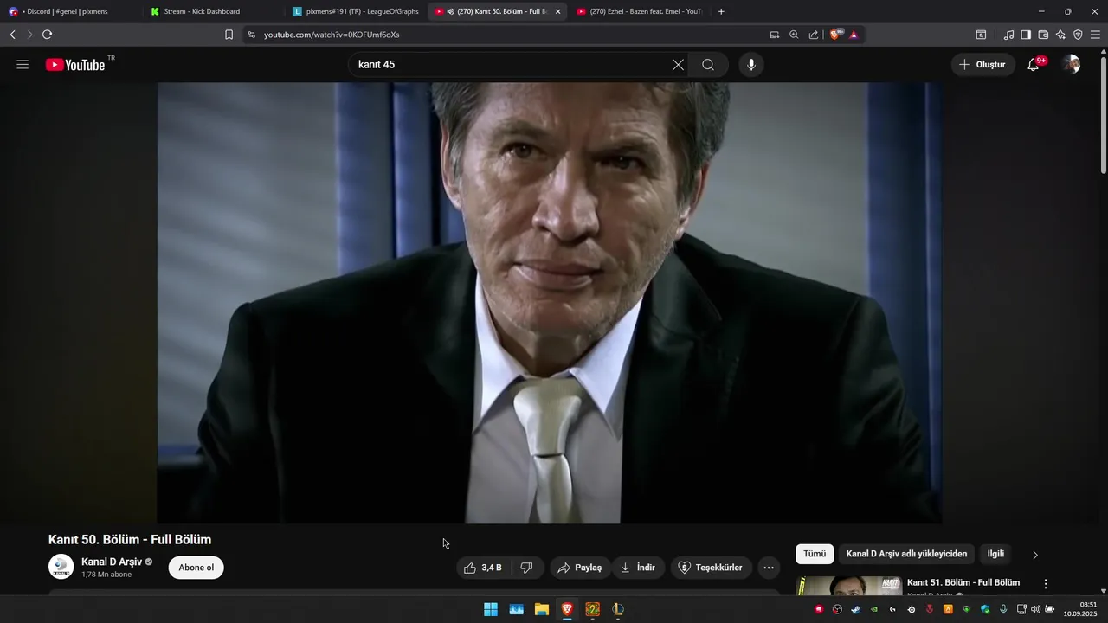
Task: Open the Brave playlist music-note icon
Action: (x=1008, y=35)
